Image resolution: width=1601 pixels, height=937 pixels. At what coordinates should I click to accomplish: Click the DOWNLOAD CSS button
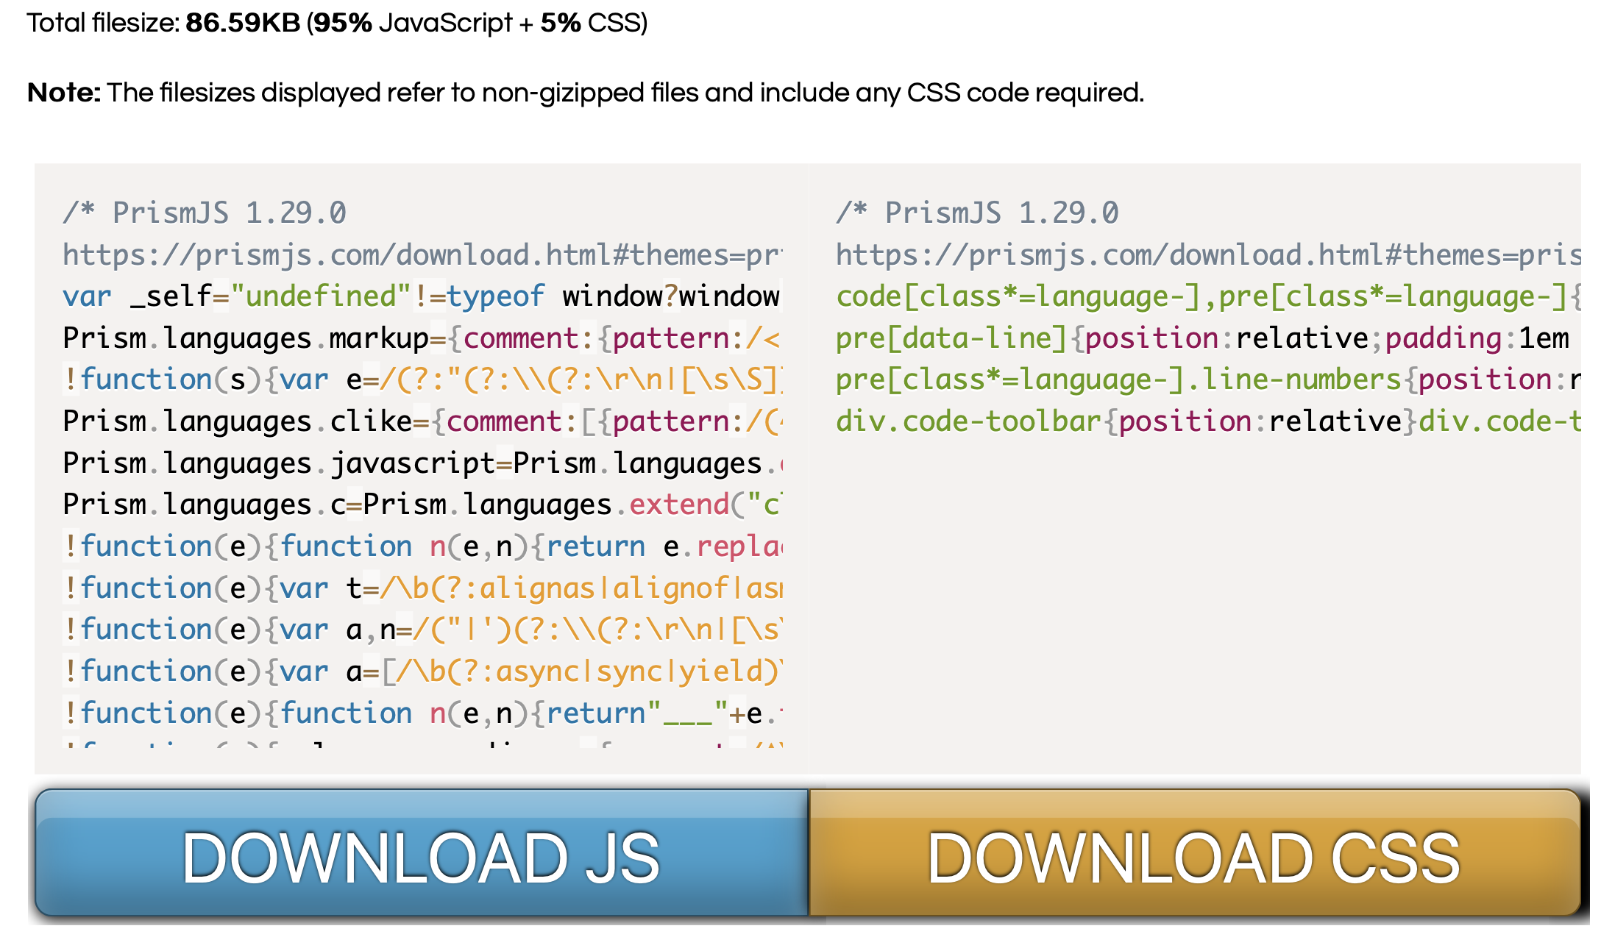1194,853
